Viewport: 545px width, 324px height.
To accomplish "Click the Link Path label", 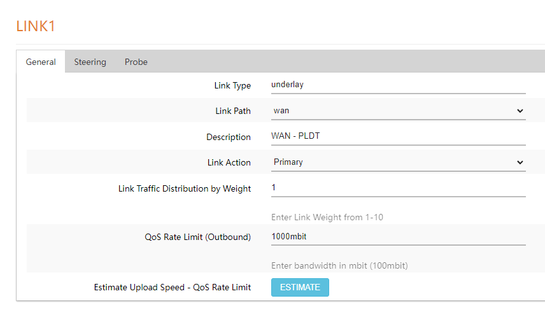I will (233, 111).
